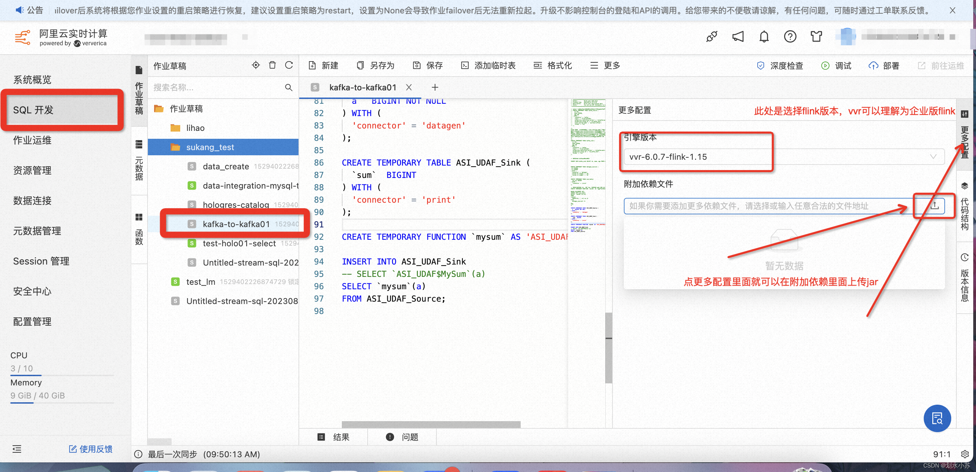Click 保存 to save the draft
Image resolution: width=976 pixels, height=472 pixels.
(428, 66)
